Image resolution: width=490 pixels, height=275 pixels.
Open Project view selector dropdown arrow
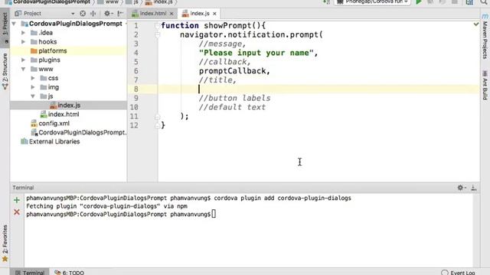(73, 14)
